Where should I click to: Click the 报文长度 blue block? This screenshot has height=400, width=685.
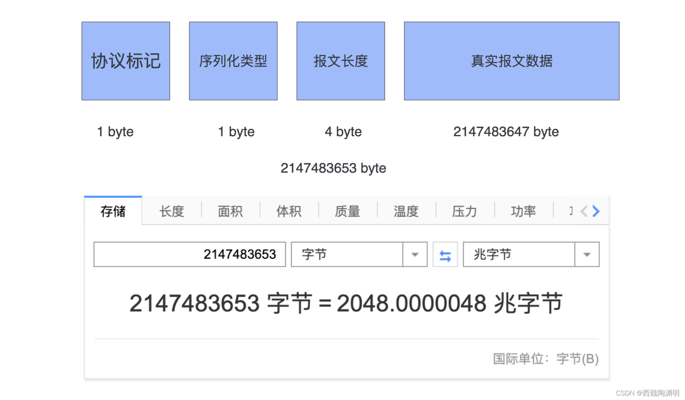340,61
